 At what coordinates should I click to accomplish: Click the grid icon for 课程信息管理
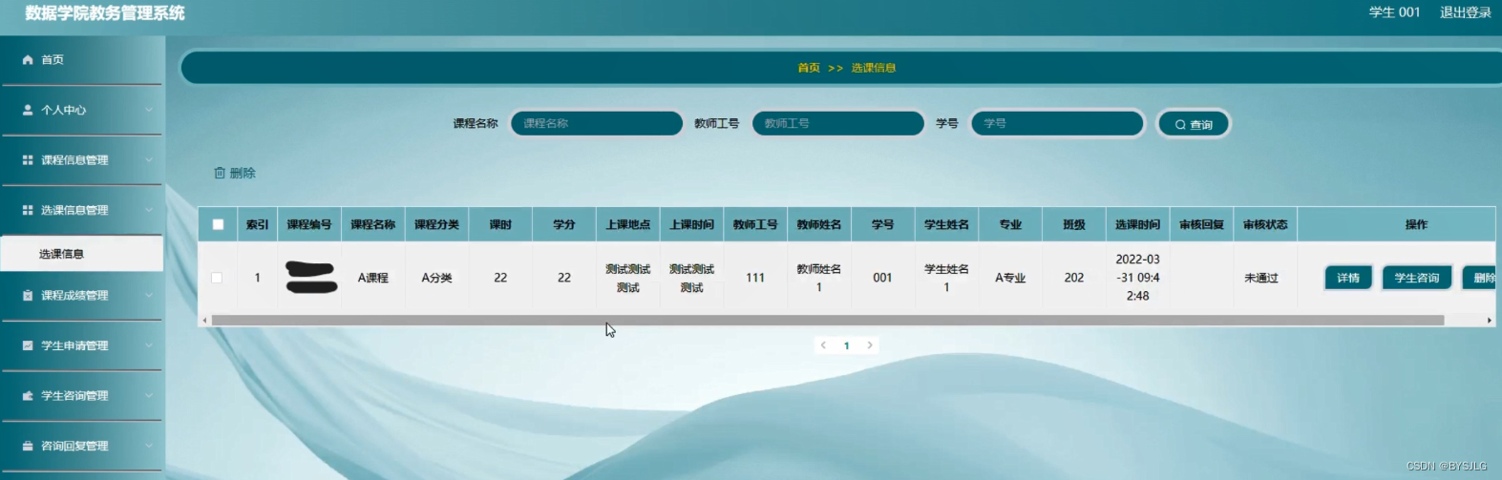tap(28, 159)
